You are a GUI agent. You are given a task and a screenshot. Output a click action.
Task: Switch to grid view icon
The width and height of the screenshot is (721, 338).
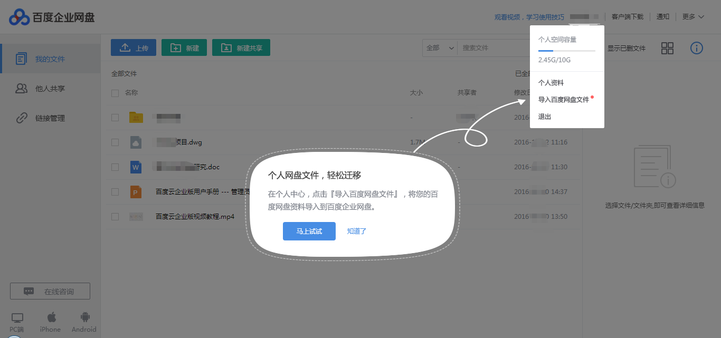667,48
